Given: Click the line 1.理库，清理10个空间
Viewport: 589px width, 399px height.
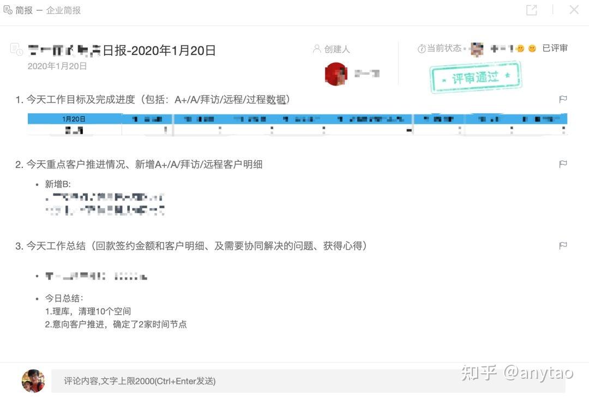Looking at the screenshot, I should click(x=88, y=311).
